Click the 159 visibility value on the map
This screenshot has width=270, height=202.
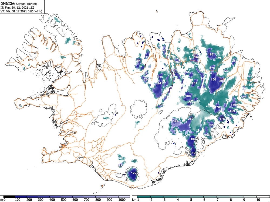(x=233, y=105)
